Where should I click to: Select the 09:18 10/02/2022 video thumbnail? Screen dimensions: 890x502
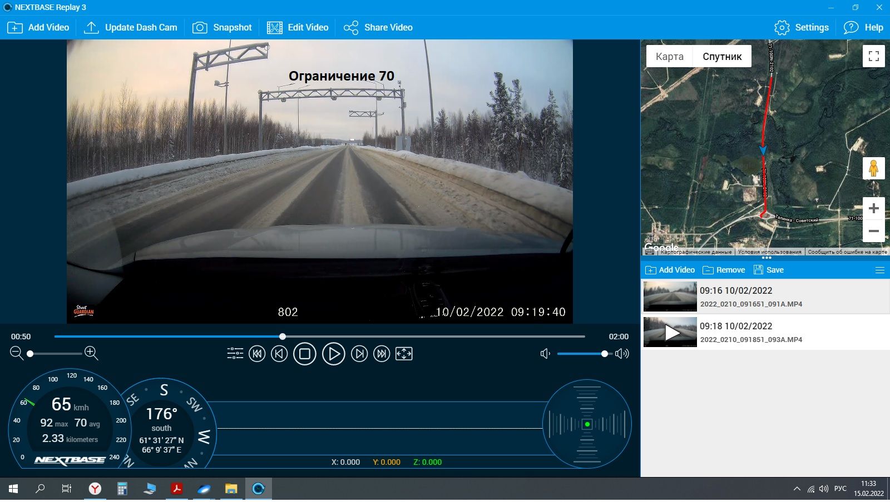click(670, 332)
